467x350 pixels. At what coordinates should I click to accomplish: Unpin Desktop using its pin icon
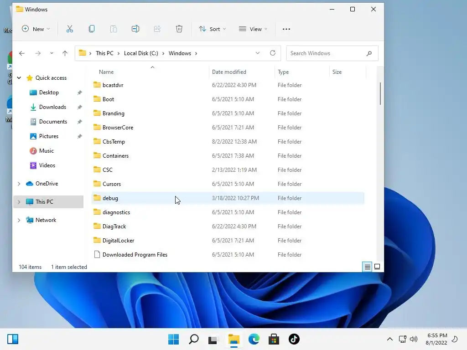tap(79, 93)
